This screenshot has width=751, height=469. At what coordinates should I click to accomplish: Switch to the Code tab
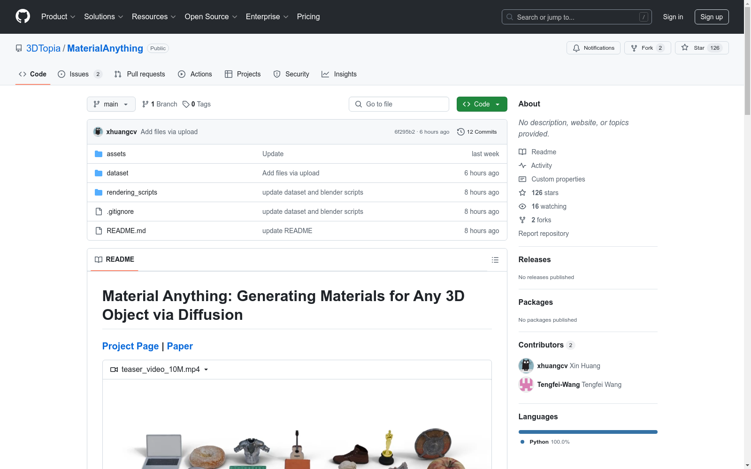pos(32,74)
